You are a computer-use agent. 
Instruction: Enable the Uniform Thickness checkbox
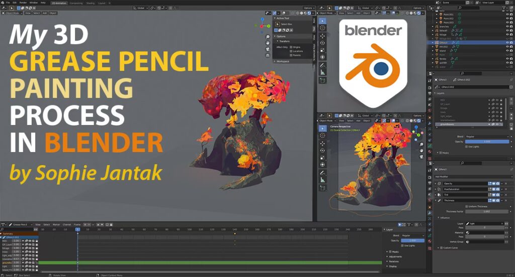[x=467, y=207]
